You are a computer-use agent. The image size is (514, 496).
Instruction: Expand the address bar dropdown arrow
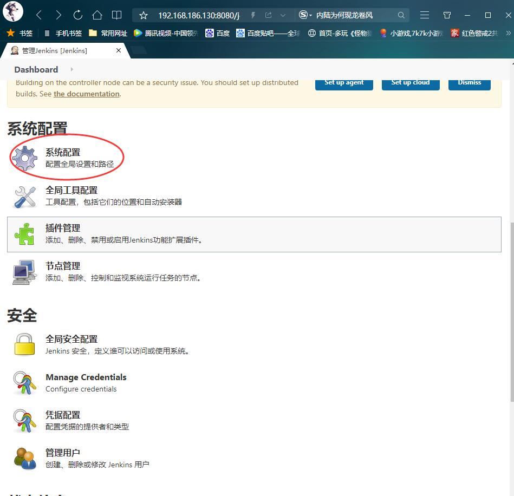283,15
